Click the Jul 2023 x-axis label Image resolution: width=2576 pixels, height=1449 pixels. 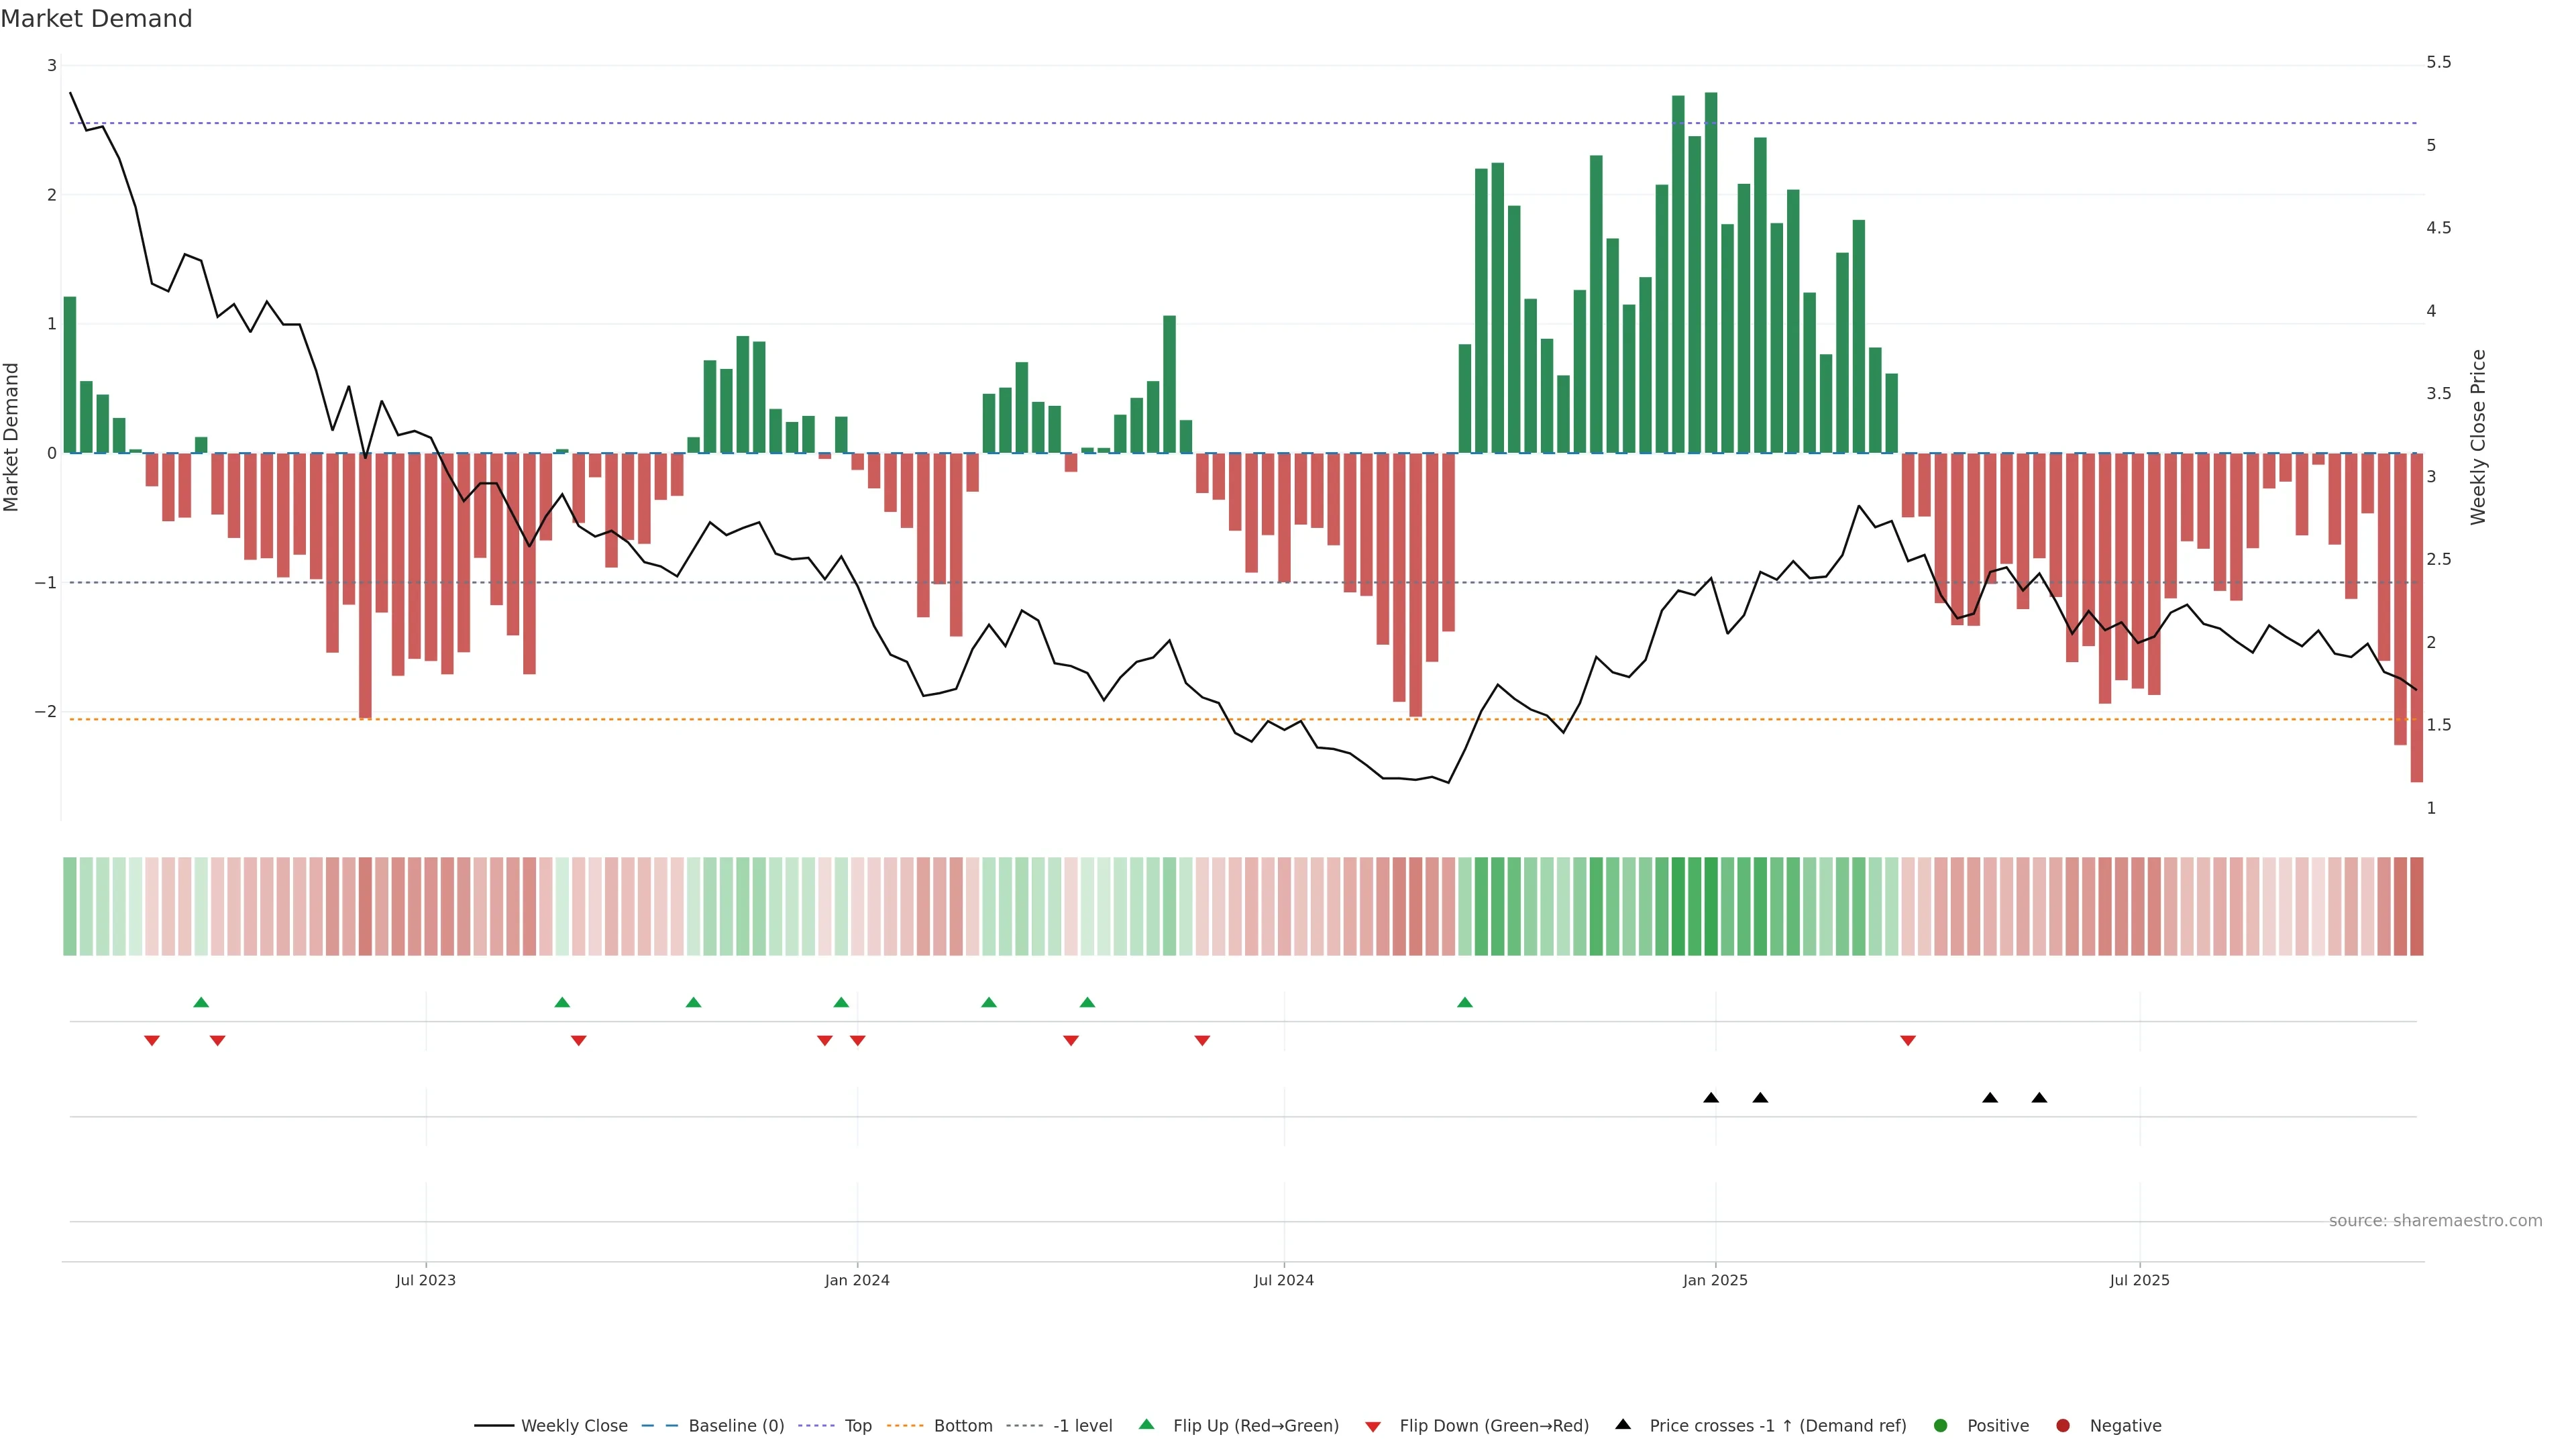425,1281
